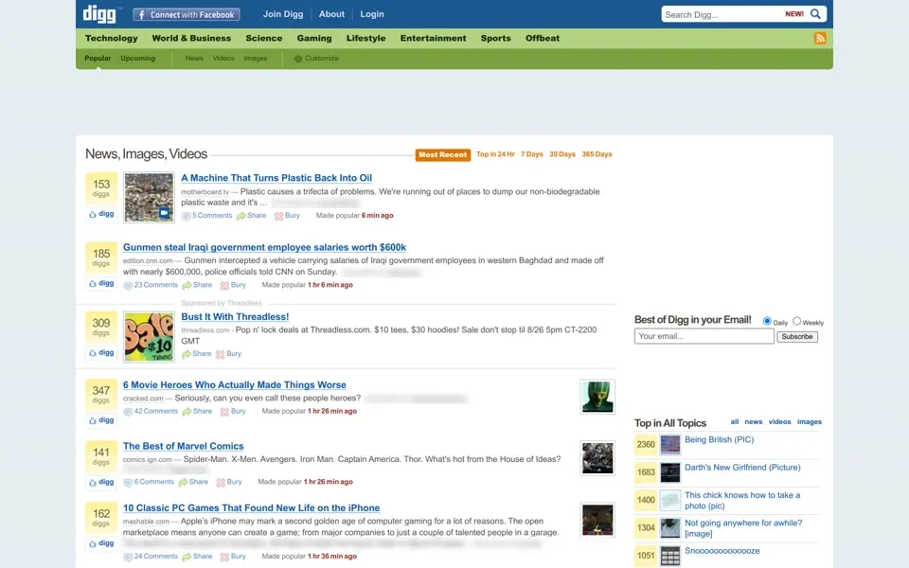Click Connect with Facebook button
This screenshot has width=909, height=568.
(187, 14)
